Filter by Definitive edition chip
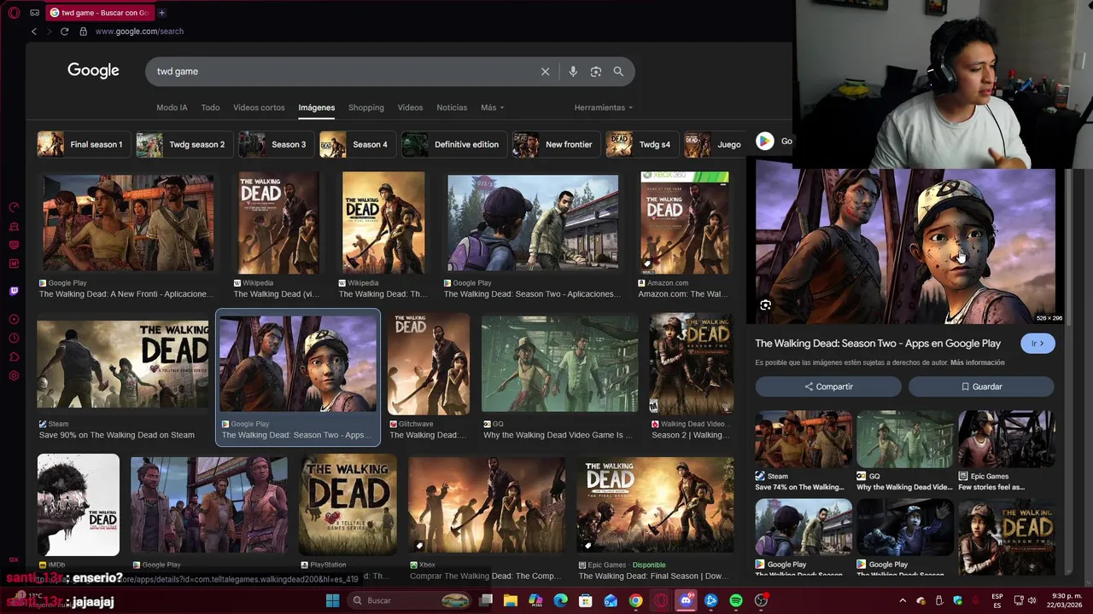 point(453,144)
